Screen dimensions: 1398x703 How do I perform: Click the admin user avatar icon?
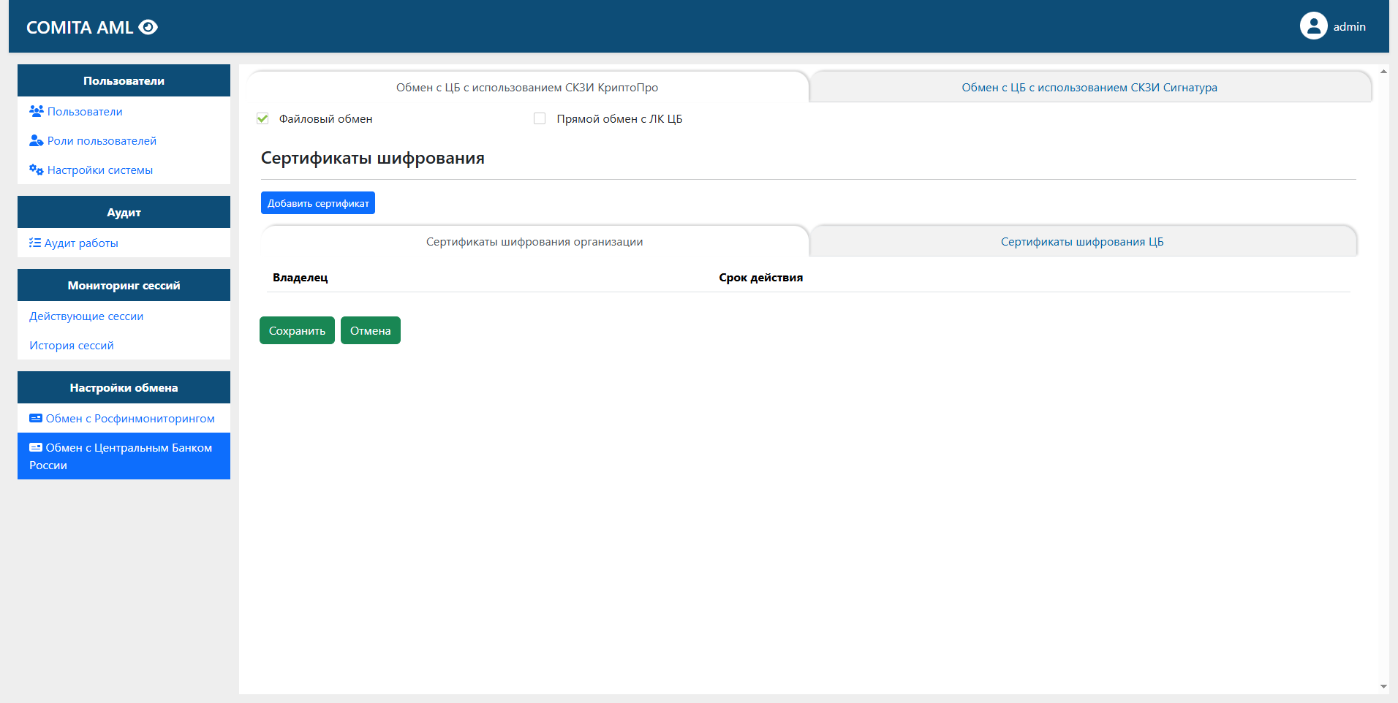click(x=1313, y=26)
